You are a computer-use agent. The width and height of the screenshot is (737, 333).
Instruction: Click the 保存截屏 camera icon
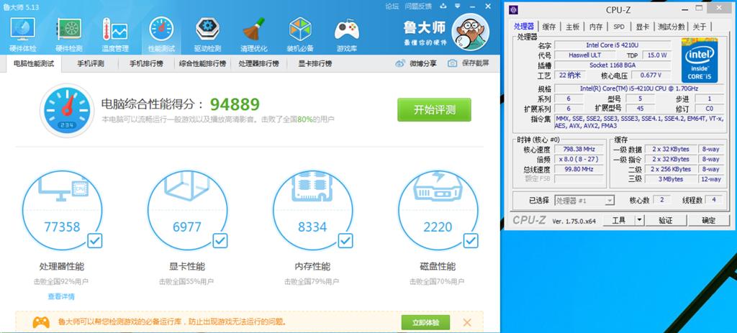point(452,63)
